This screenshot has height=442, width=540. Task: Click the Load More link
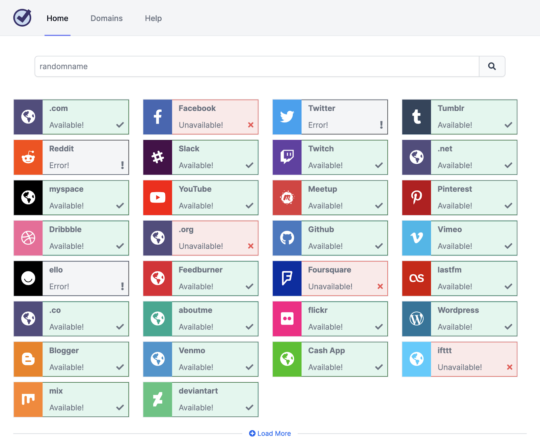click(270, 433)
